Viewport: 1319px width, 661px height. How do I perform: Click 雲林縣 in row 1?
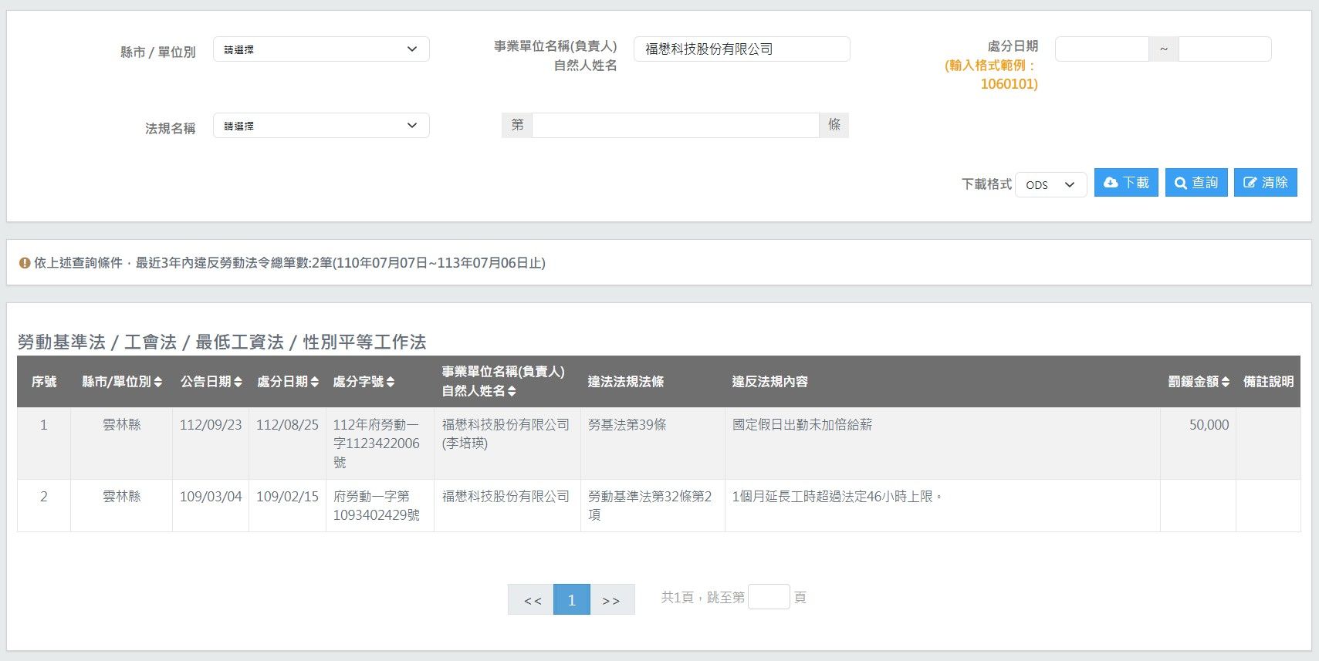coord(122,425)
